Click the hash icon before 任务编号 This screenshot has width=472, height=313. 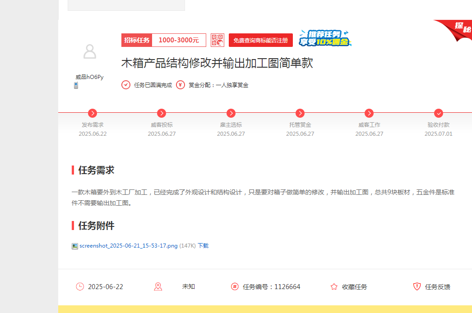[235, 286]
